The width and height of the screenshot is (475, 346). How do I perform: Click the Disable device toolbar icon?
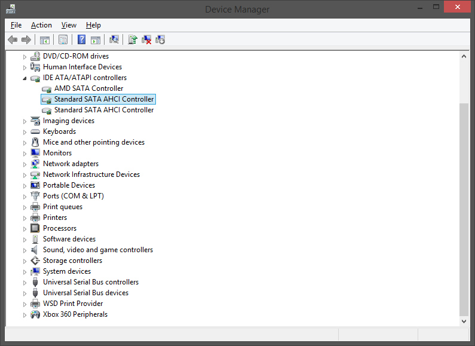(160, 39)
